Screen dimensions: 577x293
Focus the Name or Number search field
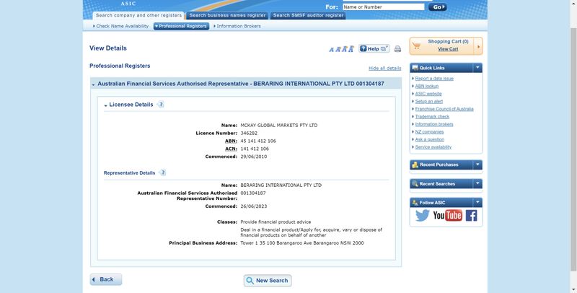[384, 7]
